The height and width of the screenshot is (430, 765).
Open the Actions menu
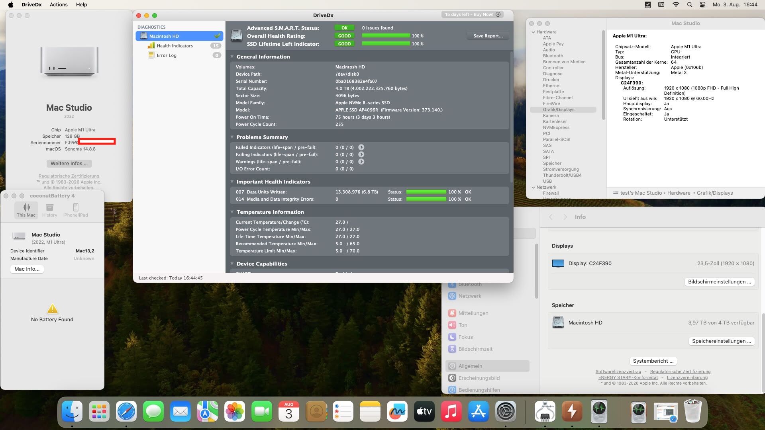click(59, 5)
